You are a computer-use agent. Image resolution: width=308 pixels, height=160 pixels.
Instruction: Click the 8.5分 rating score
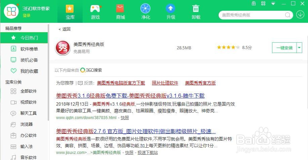click(247, 47)
